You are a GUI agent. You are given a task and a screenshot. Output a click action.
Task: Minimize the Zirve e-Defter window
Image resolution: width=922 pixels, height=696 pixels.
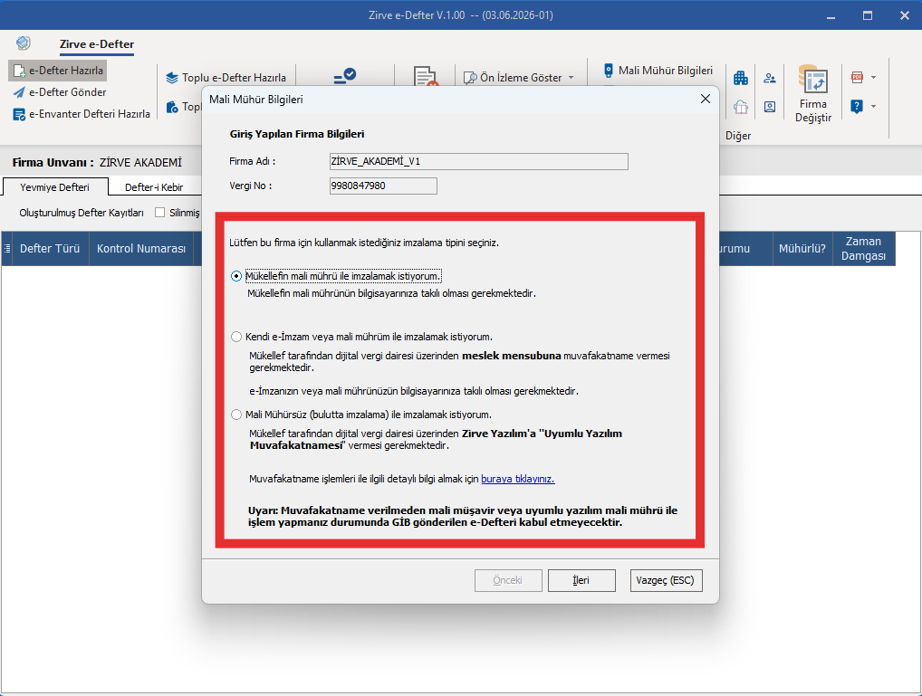point(831,16)
